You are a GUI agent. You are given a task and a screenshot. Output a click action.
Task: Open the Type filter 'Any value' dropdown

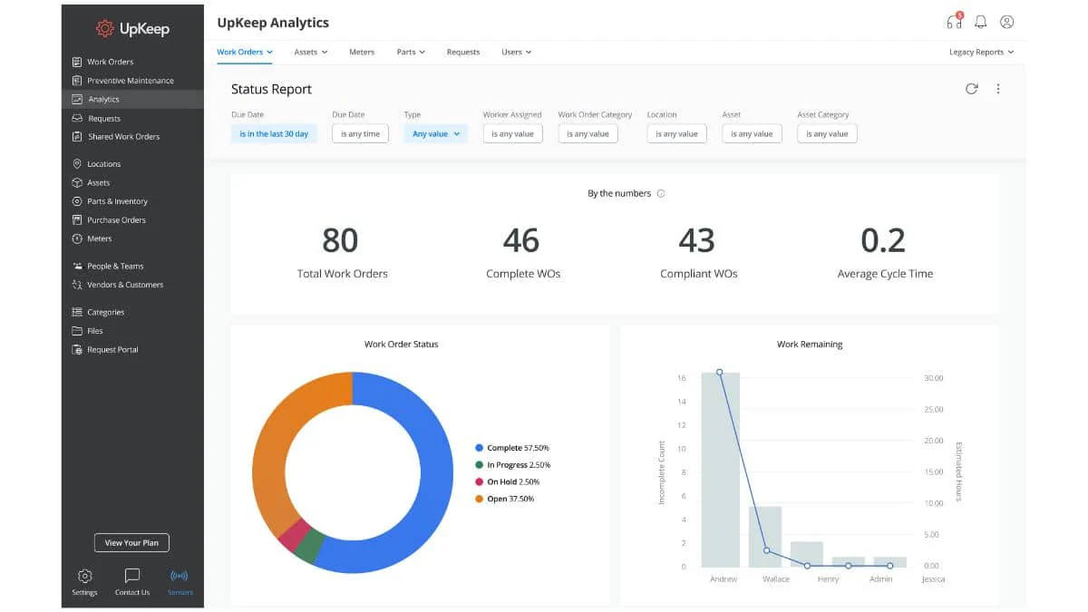click(x=436, y=133)
